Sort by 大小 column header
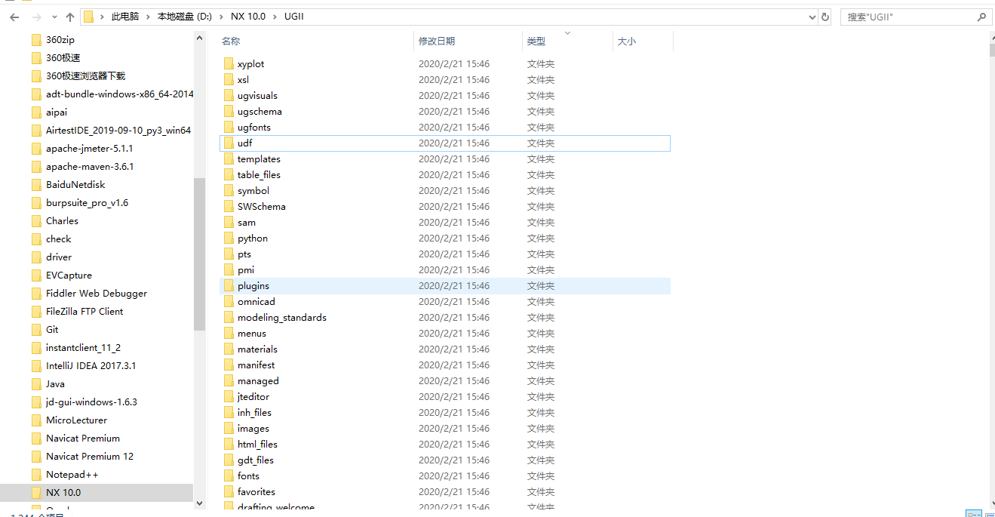 [627, 42]
